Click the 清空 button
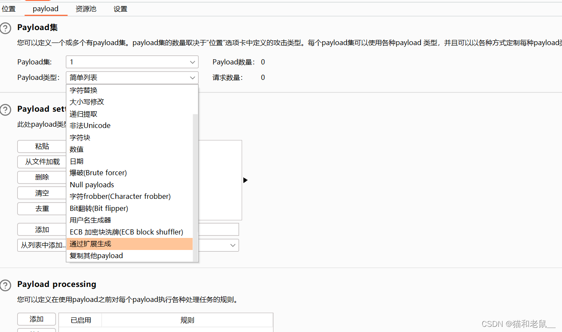This screenshot has height=332, width=562. (42, 193)
